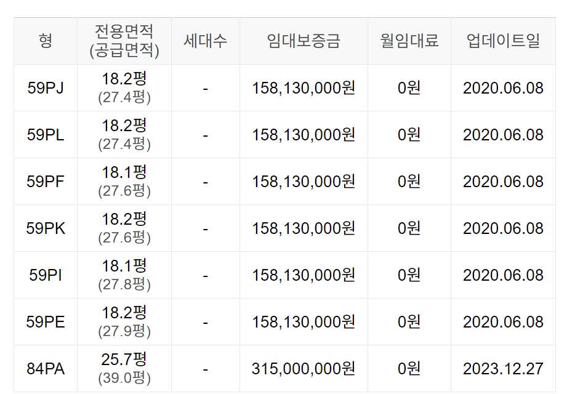Select the 전용면적 (공급면적) column header
This screenshot has width=567, height=394.
tap(124, 41)
